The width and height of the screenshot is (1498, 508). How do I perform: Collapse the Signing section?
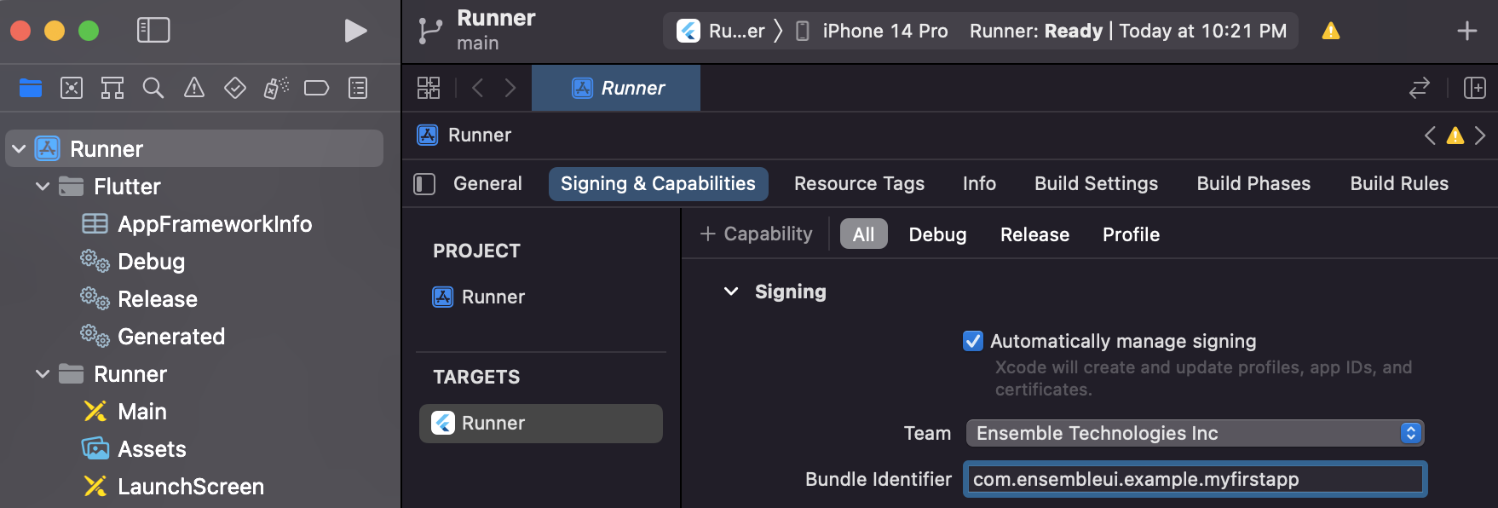pyautogui.click(x=731, y=292)
